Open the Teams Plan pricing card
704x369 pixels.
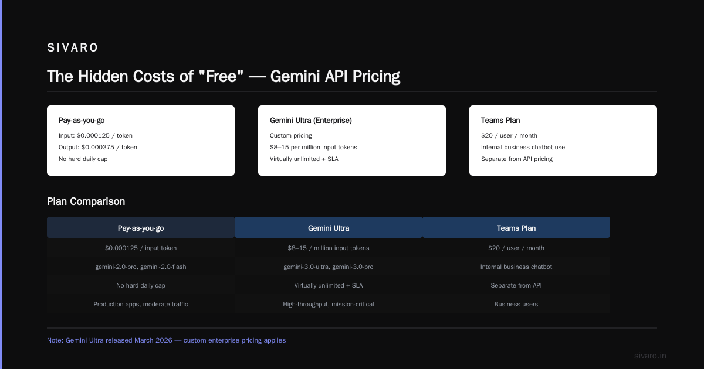pos(563,141)
